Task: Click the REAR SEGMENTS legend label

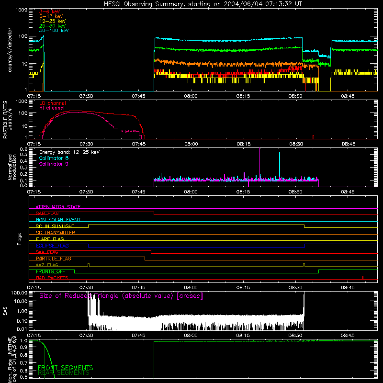Action: coord(64,373)
